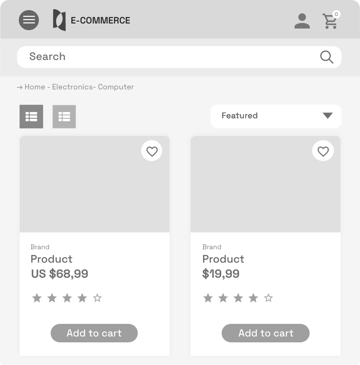
Task: Select the dark grid view icon
Action: click(x=31, y=116)
